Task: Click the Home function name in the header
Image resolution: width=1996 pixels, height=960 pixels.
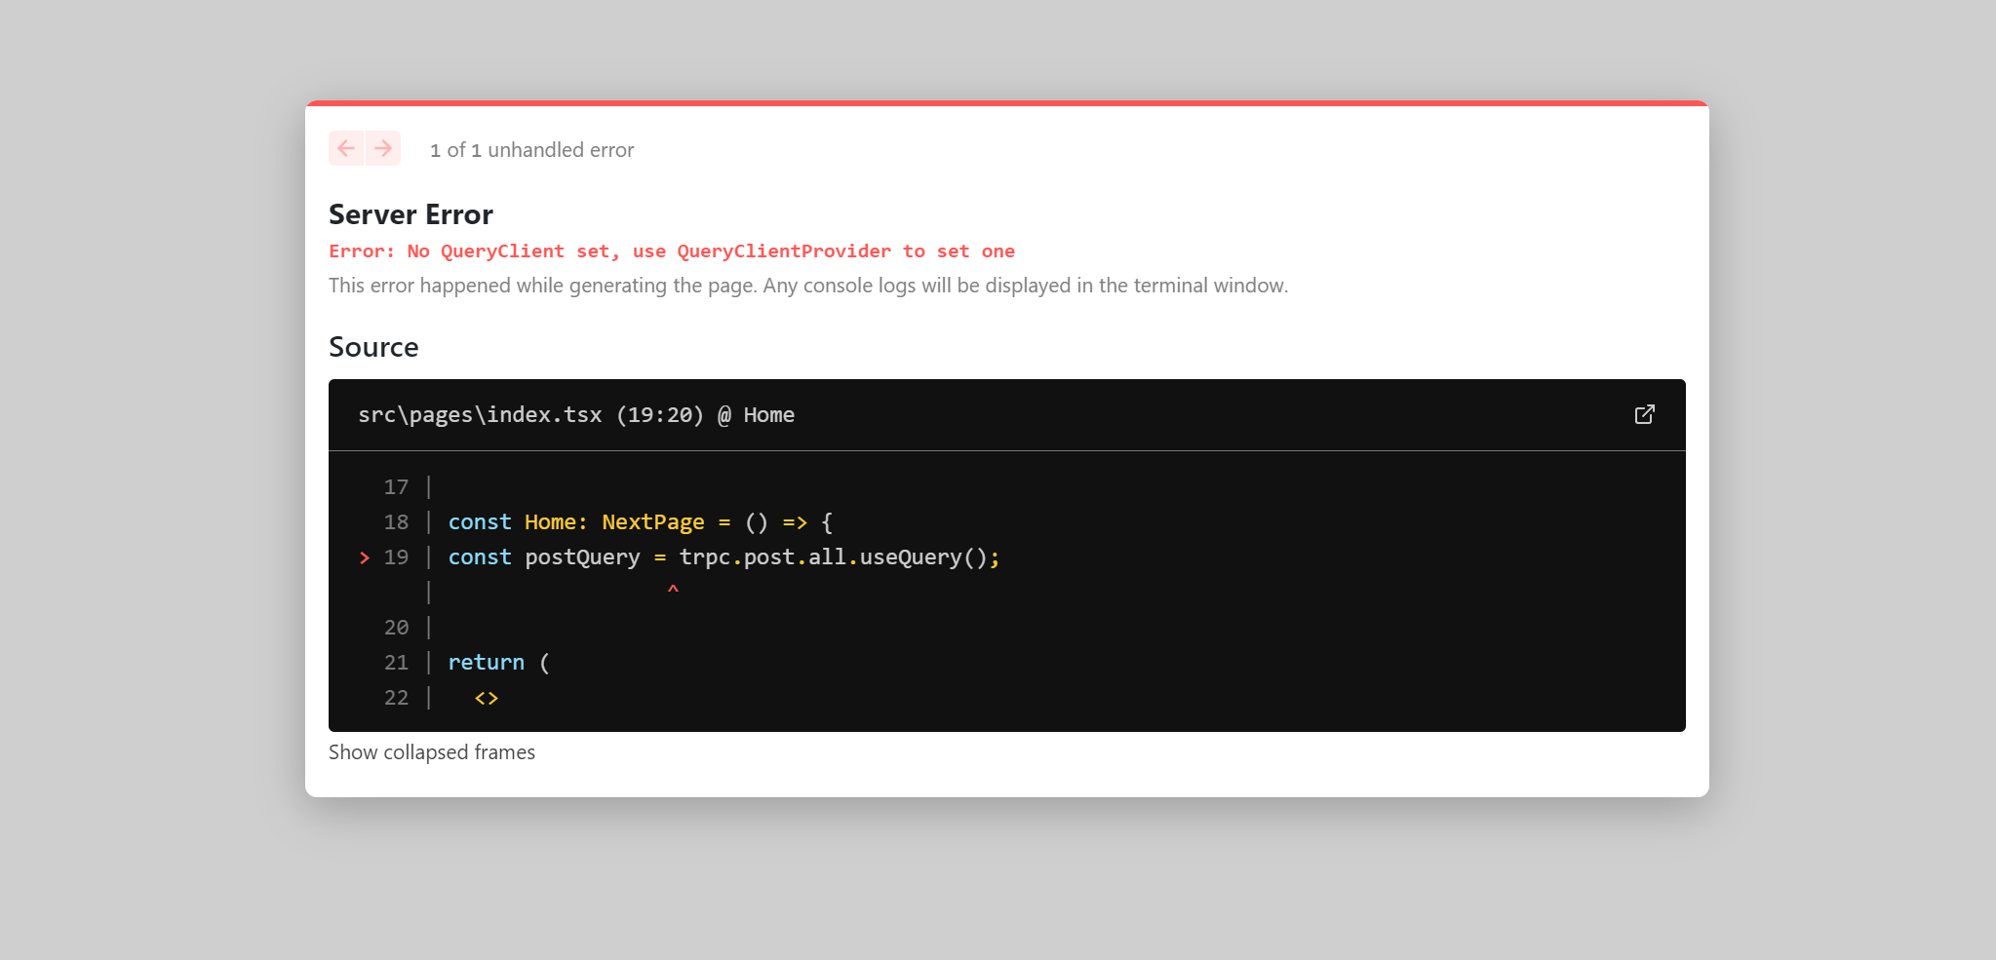Action: [x=769, y=414]
